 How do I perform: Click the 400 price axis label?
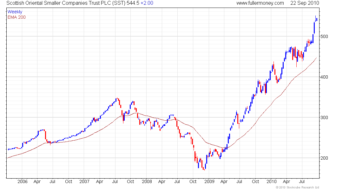pyautogui.click(x=324, y=77)
